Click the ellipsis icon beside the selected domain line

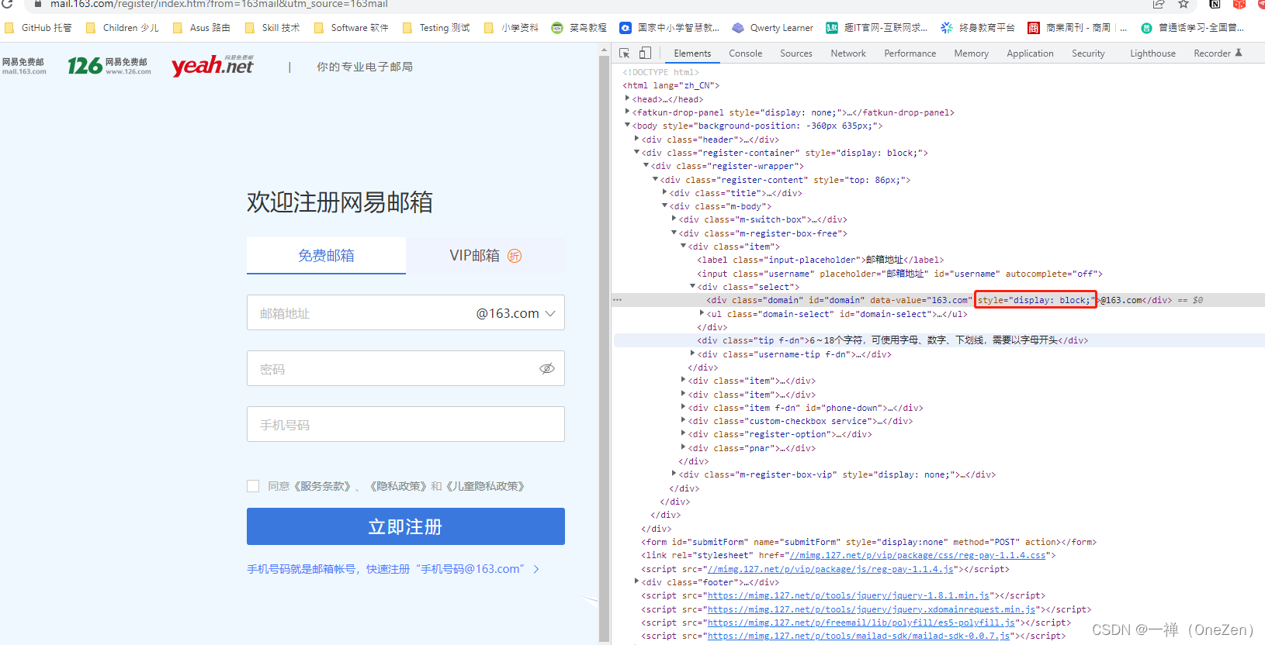pyautogui.click(x=617, y=299)
